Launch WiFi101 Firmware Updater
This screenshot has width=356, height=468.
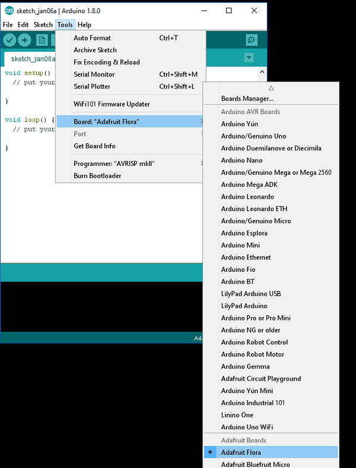pyautogui.click(x=112, y=104)
